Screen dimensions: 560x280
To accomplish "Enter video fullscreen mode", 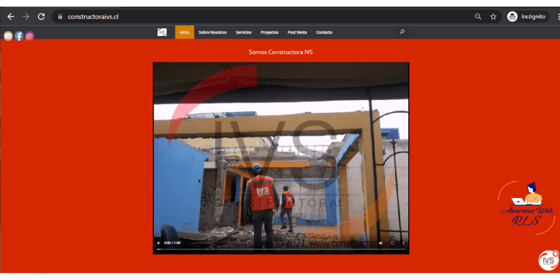I will pos(392,243).
